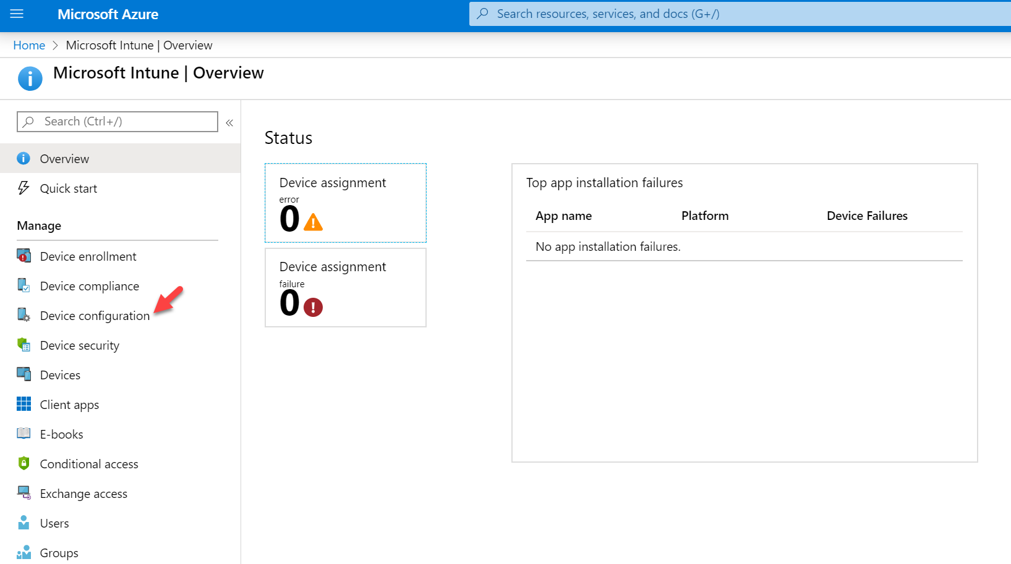
Task: Click the Device security shield icon
Action: coord(23,345)
